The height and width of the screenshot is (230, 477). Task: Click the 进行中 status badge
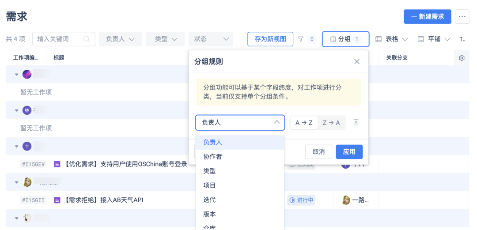tap(301, 200)
